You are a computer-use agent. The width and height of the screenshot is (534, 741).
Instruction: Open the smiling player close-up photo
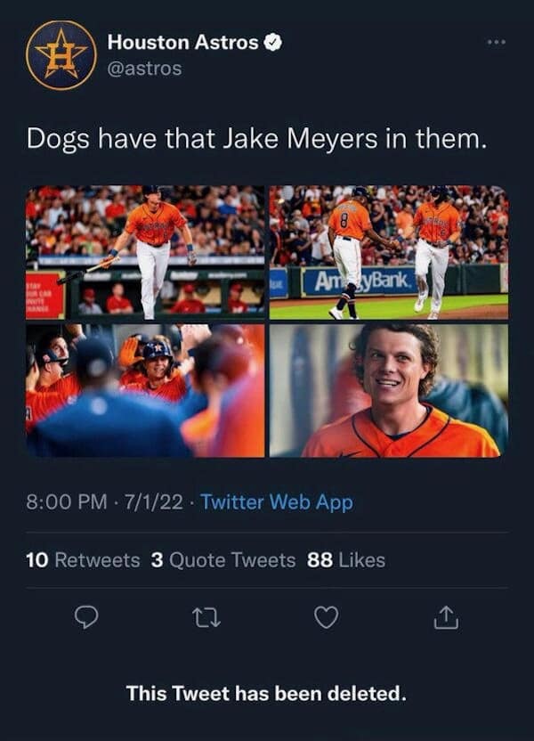[x=389, y=390]
